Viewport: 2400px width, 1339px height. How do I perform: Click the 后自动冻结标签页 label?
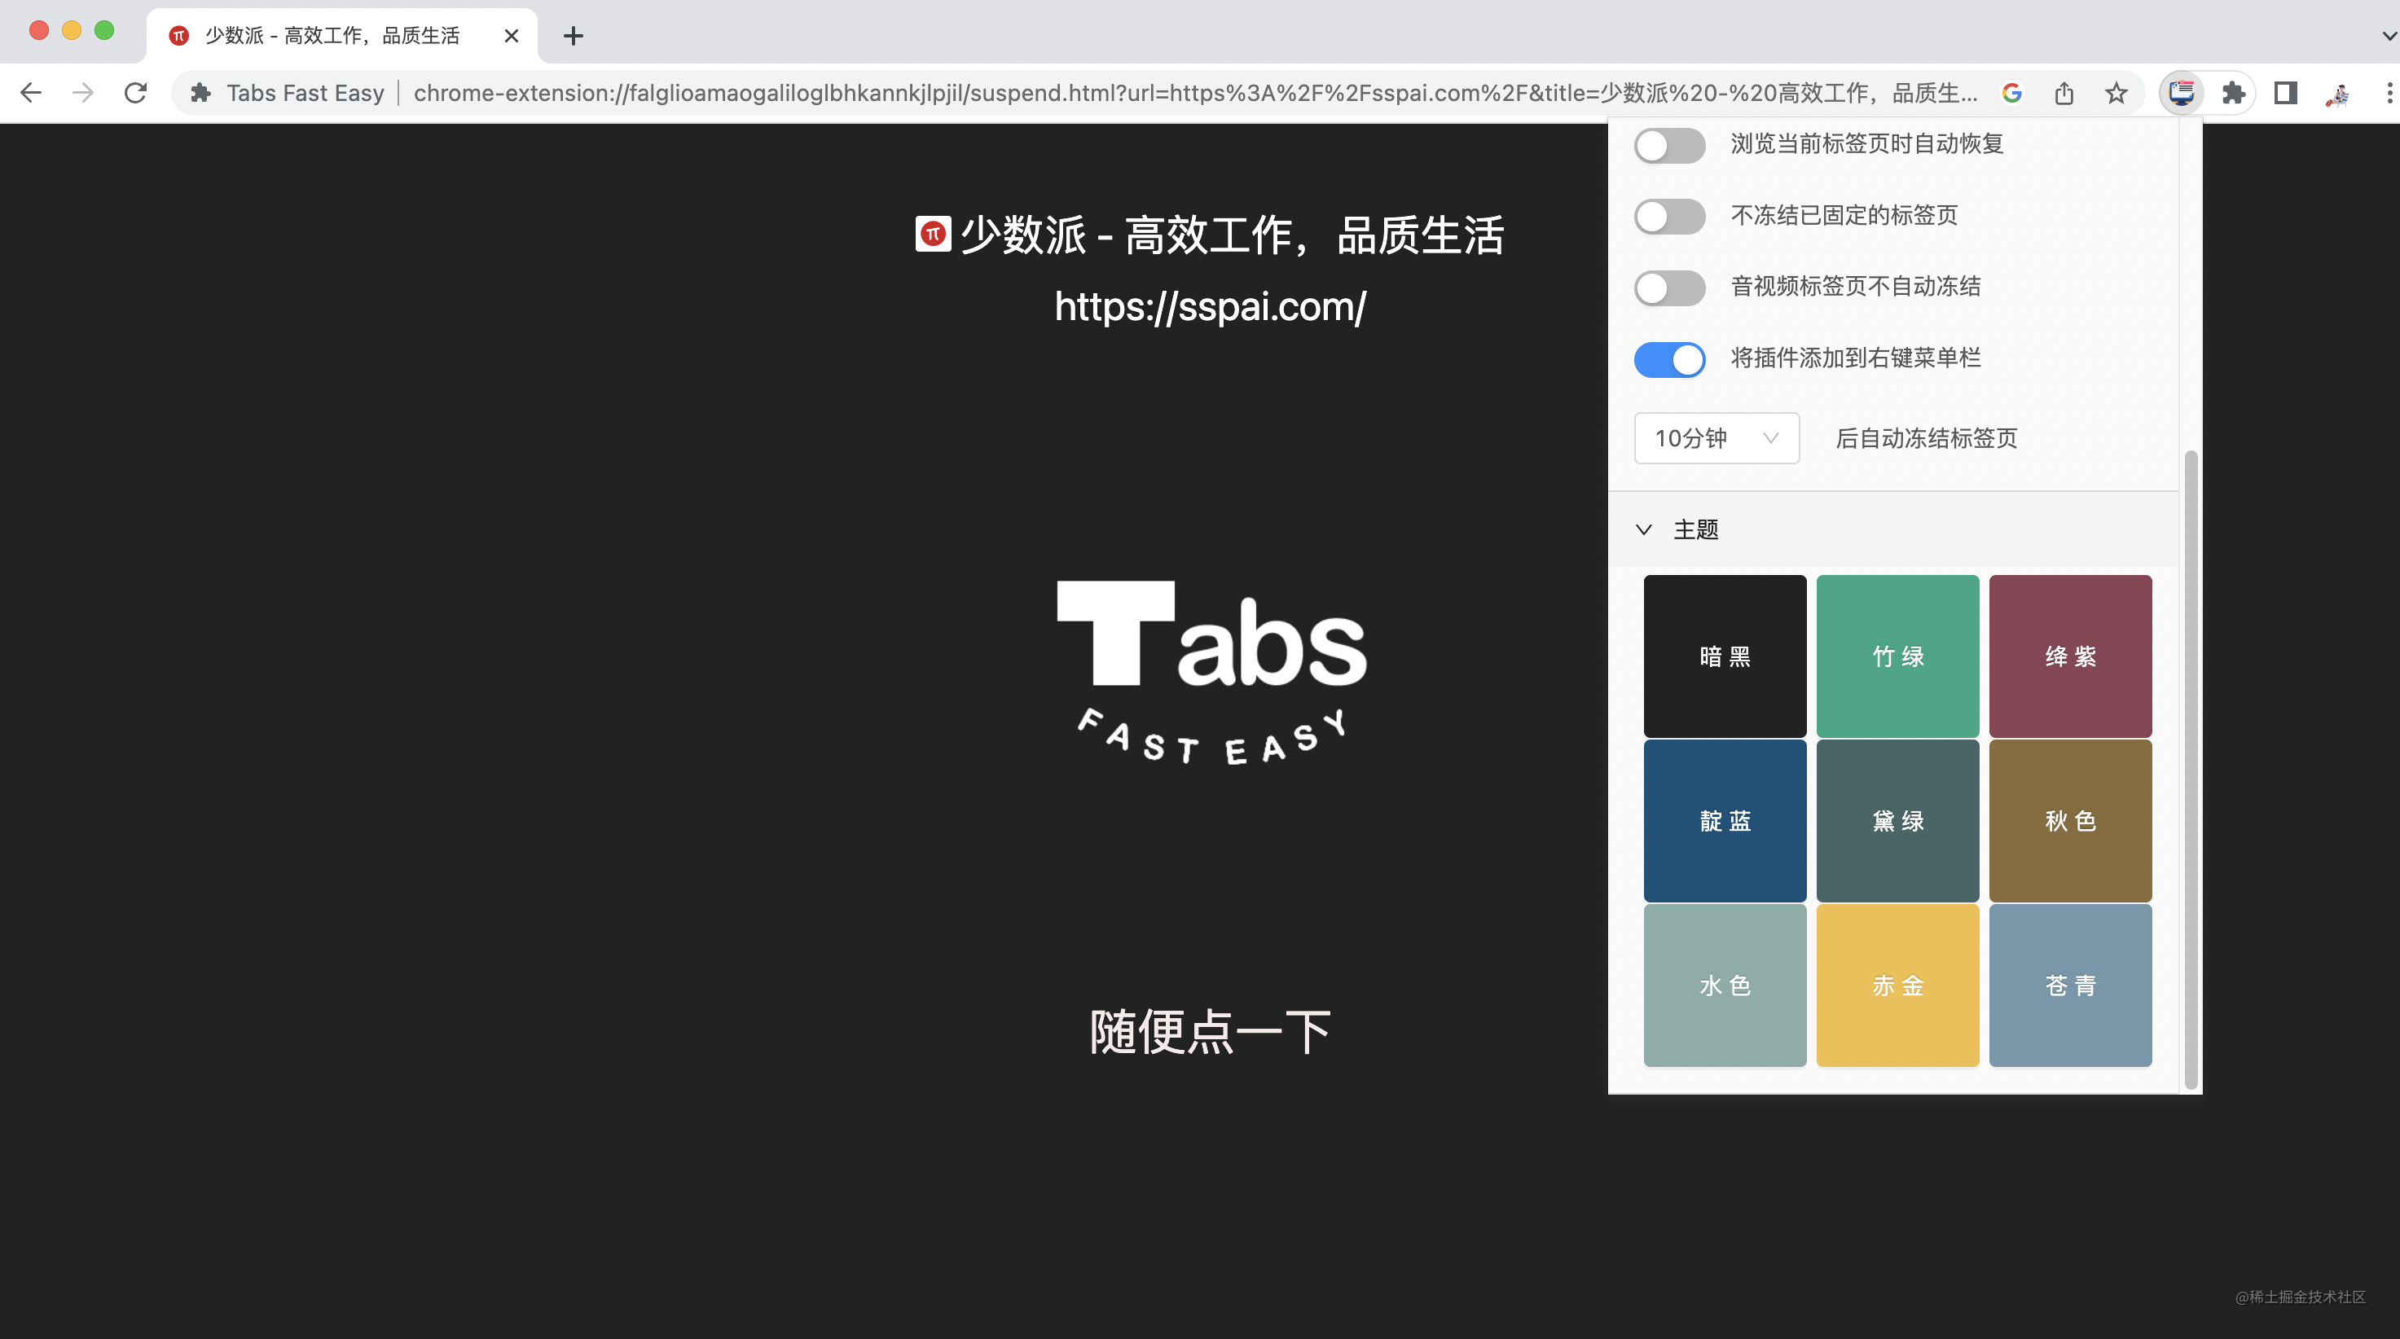1926,438
